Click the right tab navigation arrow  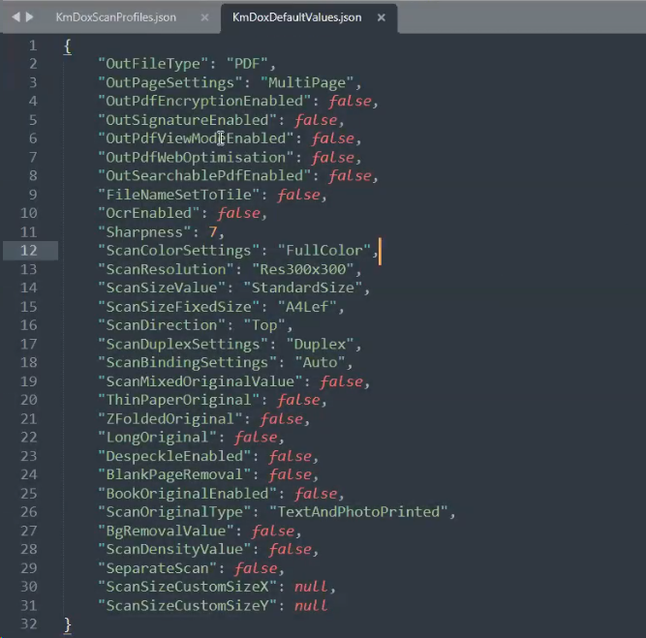coord(30,16)
